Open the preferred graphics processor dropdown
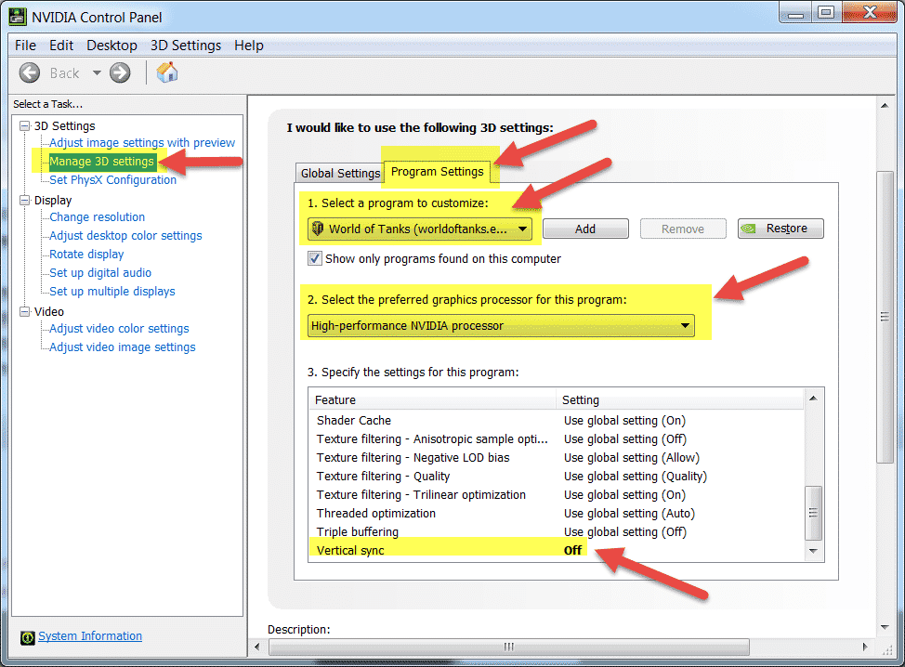This screenshot has width=905, height=667. 501,325
